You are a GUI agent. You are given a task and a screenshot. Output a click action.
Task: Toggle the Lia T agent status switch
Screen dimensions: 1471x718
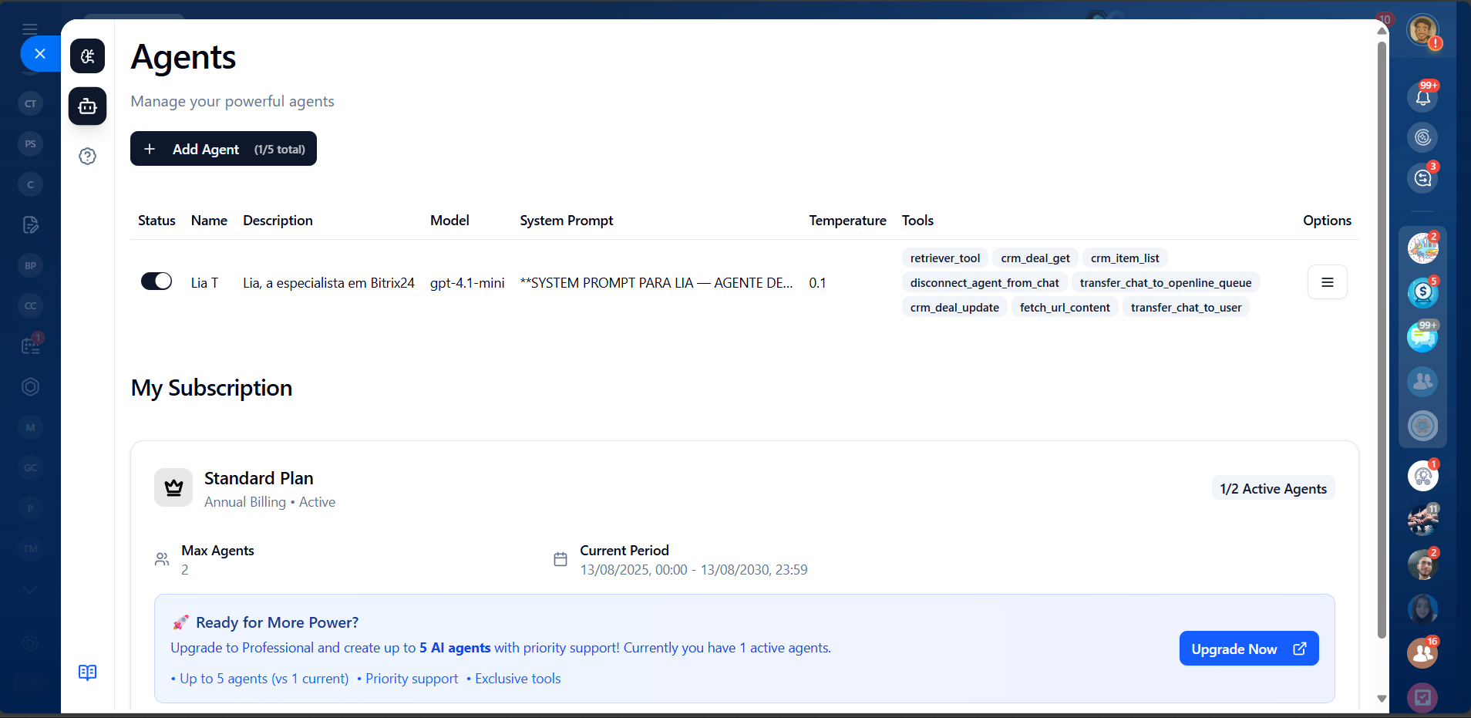click(x=157, y=281)
